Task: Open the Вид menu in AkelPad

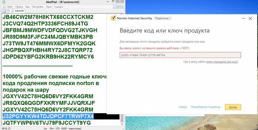Action: [28, 7]
